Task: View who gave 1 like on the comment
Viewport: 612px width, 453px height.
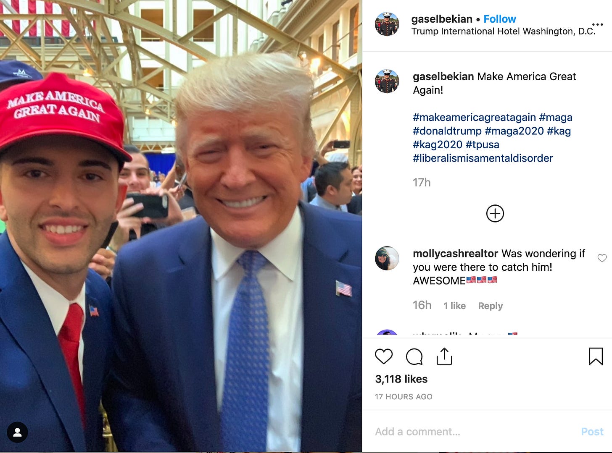Action: tap(454, 306)
